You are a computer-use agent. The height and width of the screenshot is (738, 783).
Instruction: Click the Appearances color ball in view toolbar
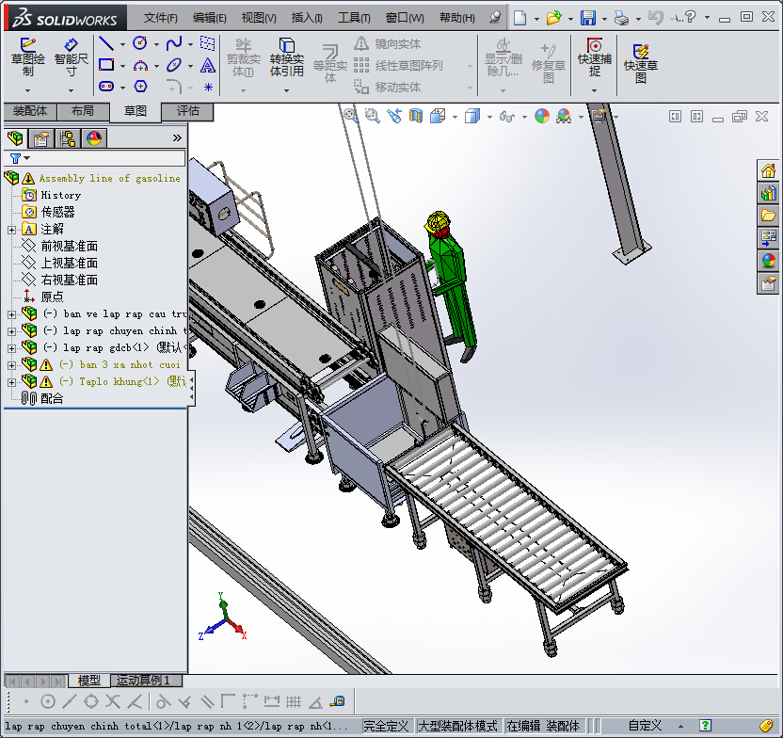tap(541, 116)
